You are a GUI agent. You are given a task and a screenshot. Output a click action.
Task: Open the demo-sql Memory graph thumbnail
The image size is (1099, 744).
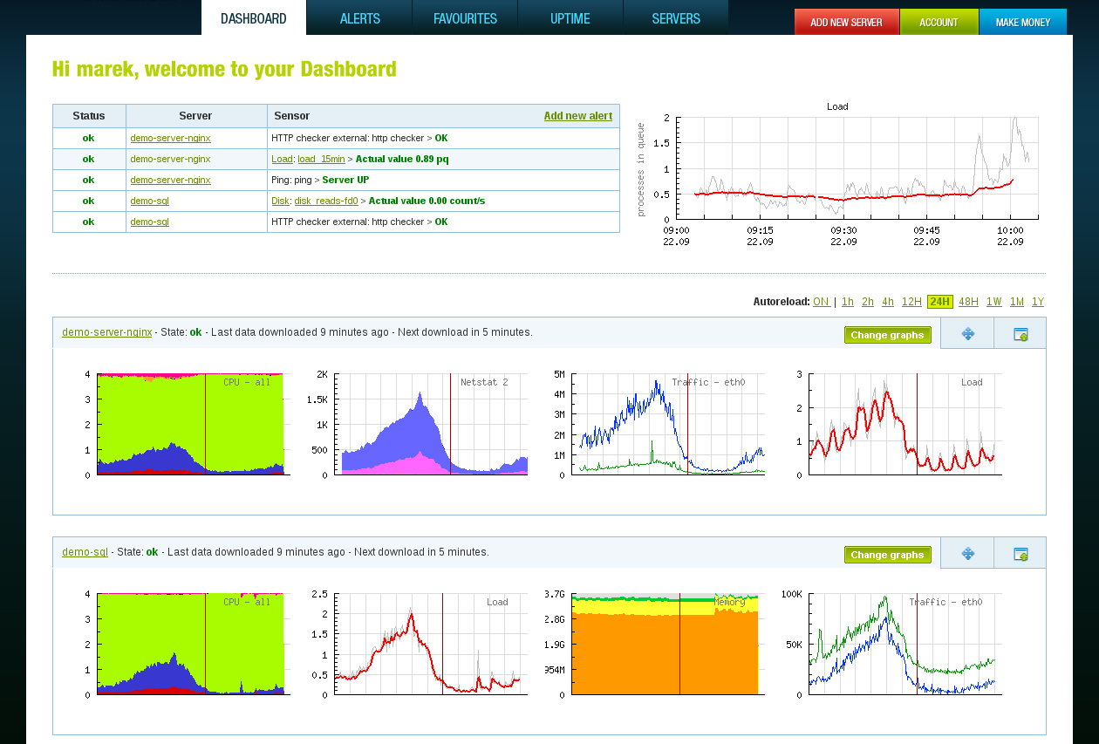[x=658, y=645]
